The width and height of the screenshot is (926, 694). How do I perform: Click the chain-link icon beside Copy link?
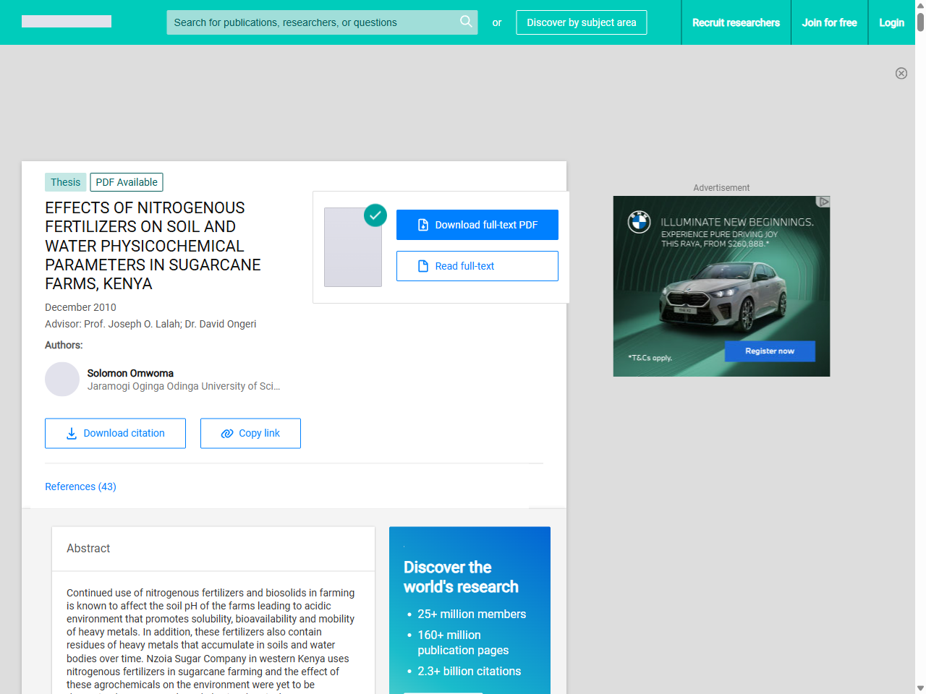click(x=226, y=433)
